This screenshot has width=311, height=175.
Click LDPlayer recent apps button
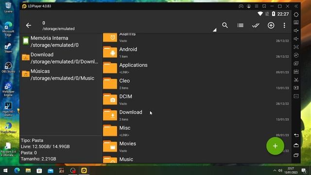pos(296,155)
